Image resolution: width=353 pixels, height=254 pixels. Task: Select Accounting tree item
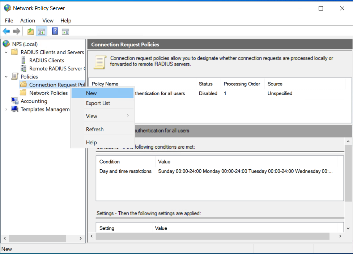[34, 101]
